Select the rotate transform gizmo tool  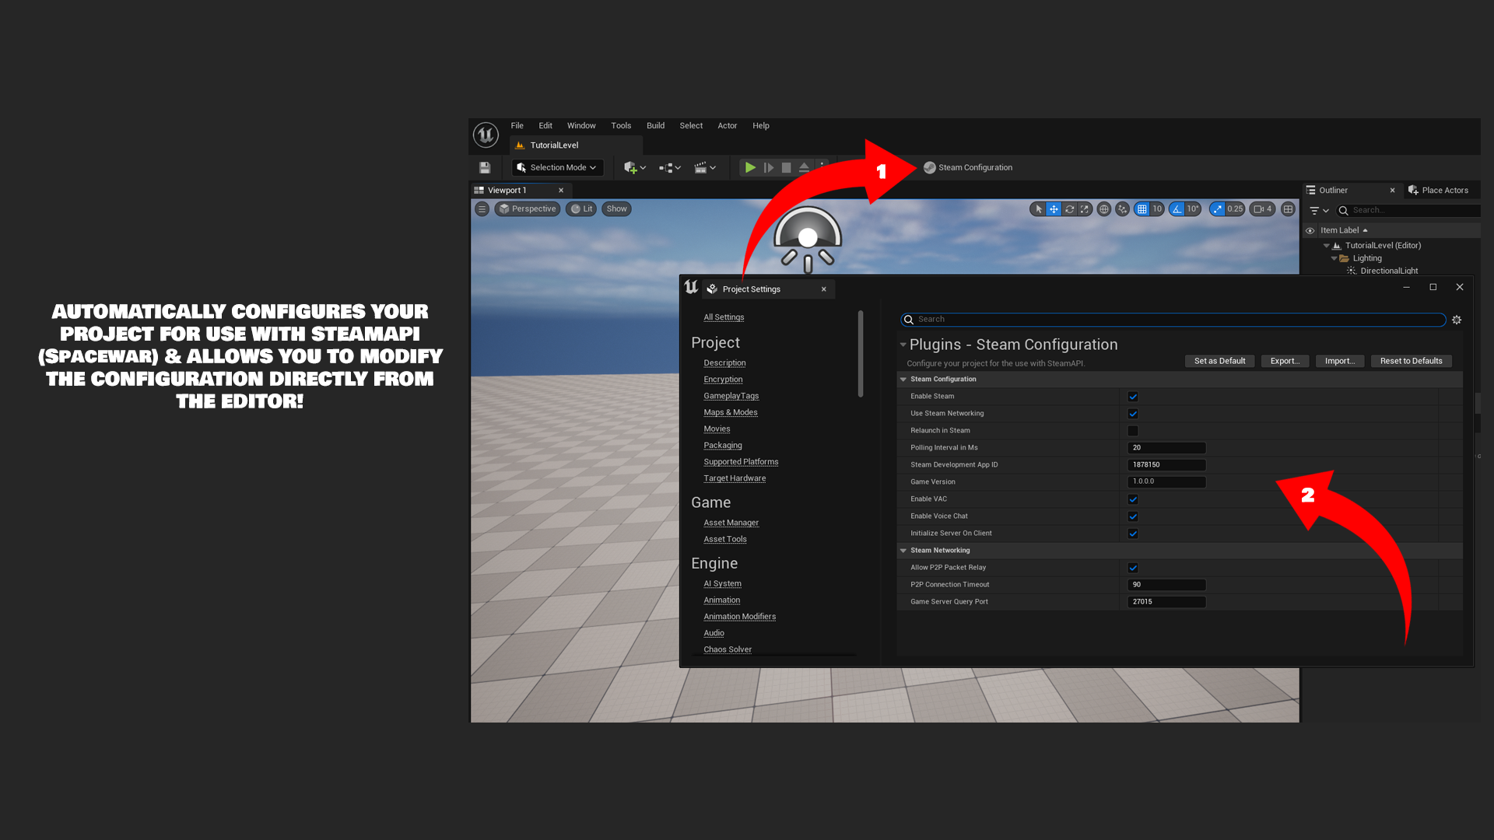pos(1069,208)
